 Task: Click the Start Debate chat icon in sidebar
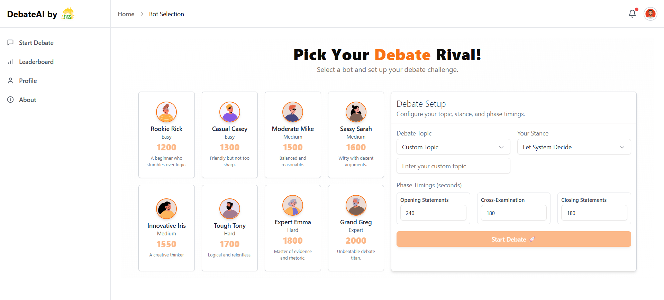point(10,43)
